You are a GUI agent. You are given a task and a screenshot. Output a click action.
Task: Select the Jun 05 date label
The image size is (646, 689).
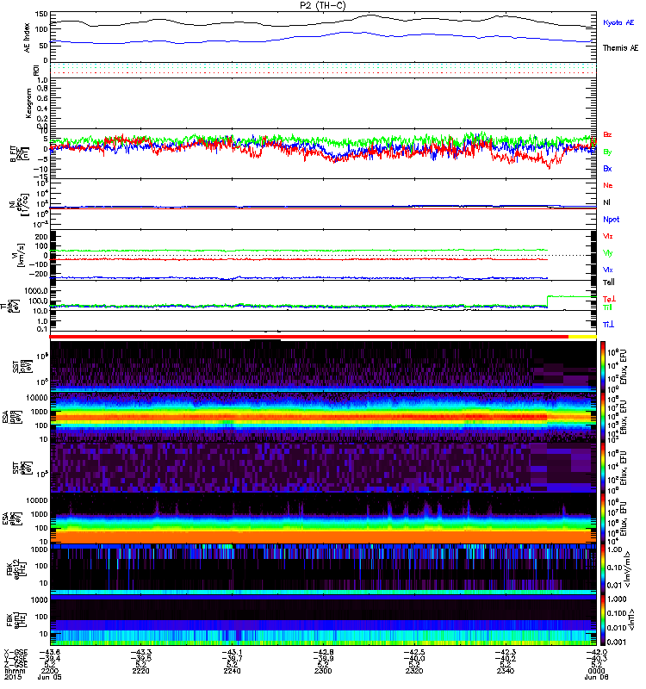[50, 678]
